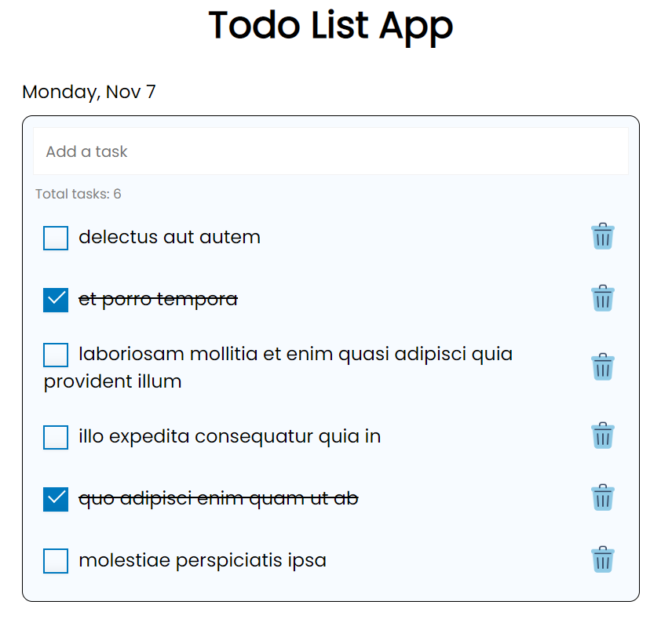Check off 'delectus aut autem'
The image size is (661, 634).
coord(55,238)
